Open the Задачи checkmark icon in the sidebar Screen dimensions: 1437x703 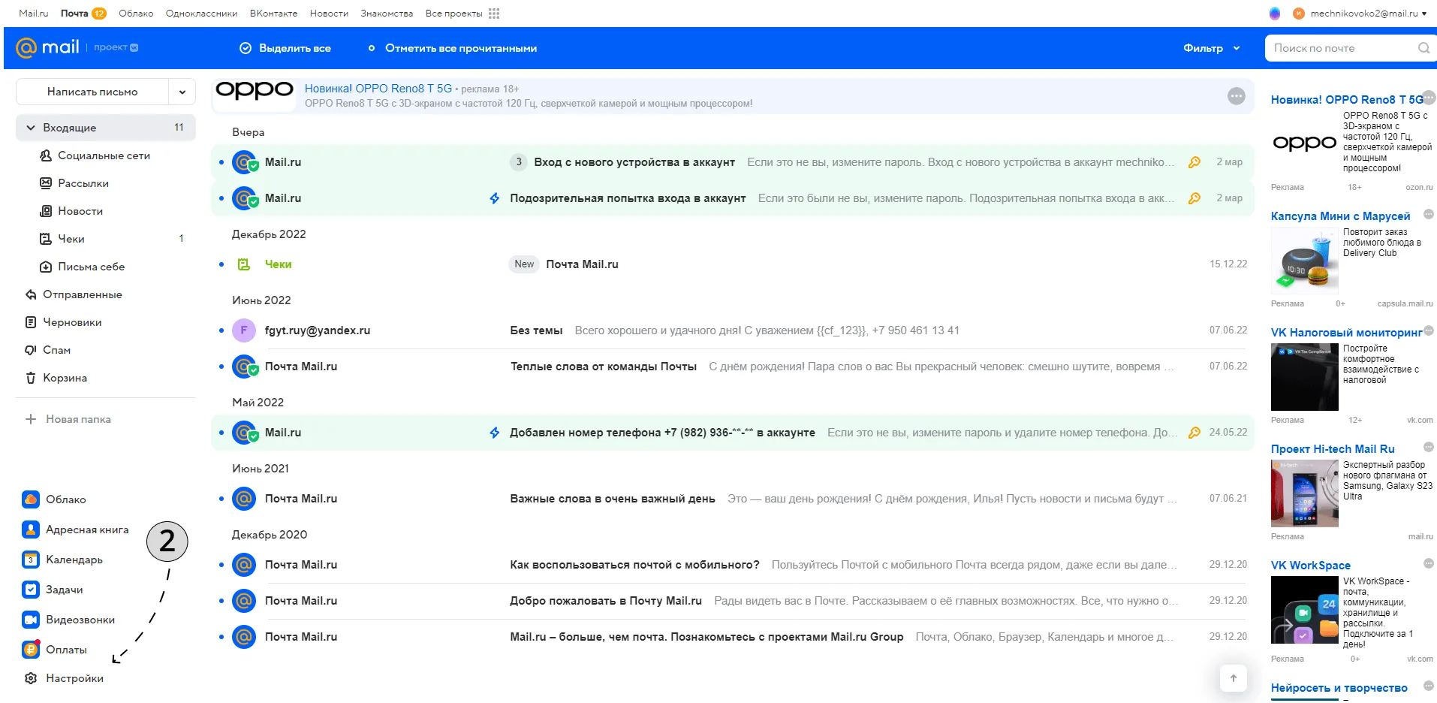31,590
